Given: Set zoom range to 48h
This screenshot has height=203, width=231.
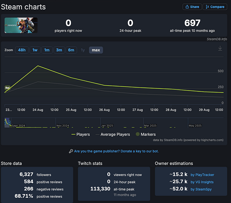Looking at the screenshot, I should tap(22, 50).
